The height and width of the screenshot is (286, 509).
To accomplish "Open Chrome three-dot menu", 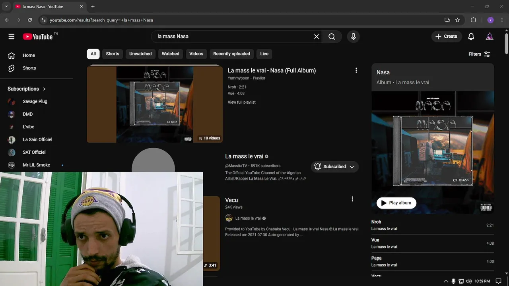I will [x=502, y=20].
